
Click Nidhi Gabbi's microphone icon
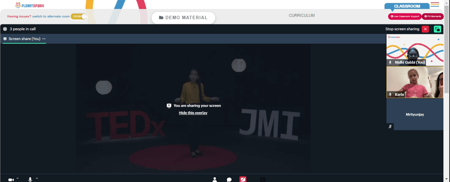[390, 62]
